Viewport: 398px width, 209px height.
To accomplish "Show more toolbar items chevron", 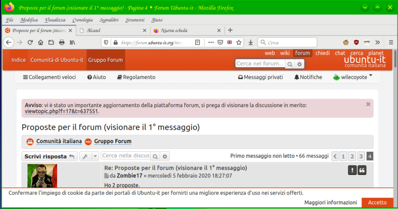I will pyautogui.click(x=377, y=43).
